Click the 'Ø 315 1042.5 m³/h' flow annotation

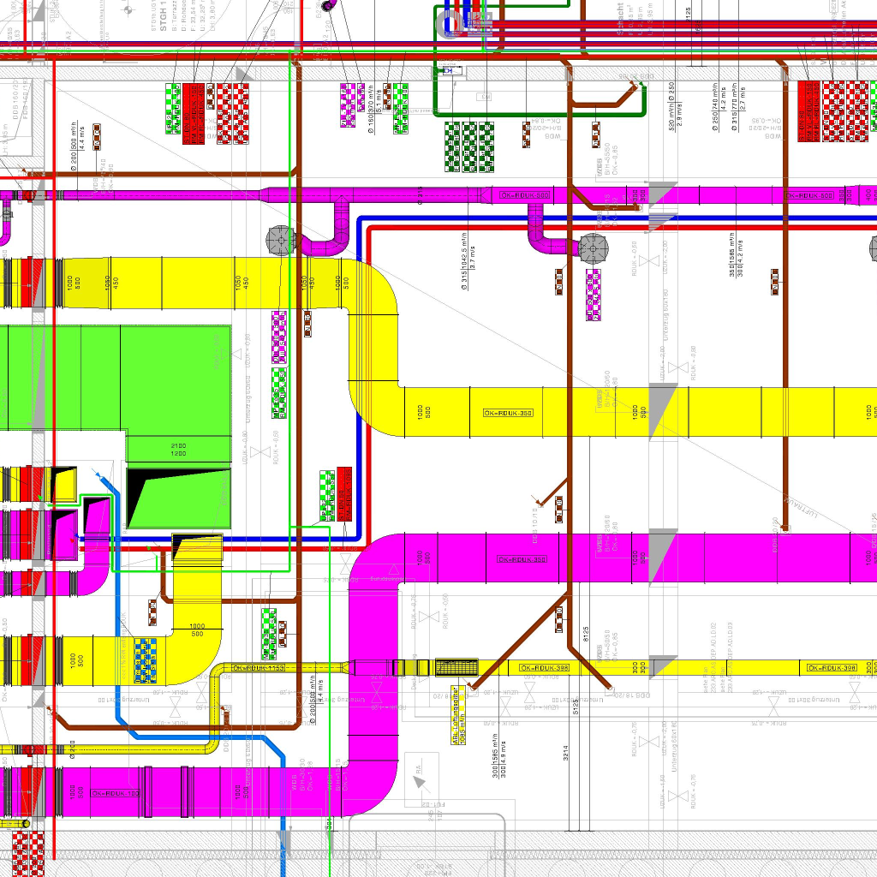coord(468,260)
